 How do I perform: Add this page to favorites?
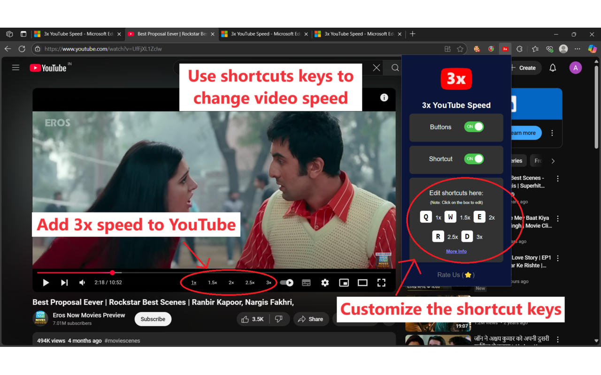point(460,49)
